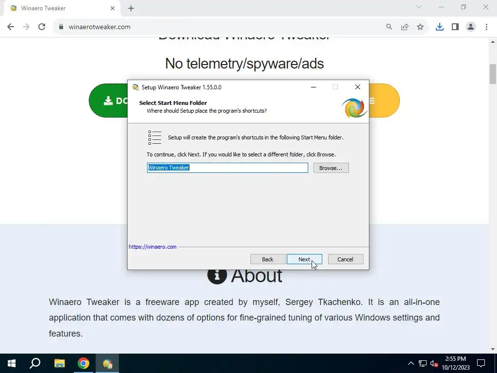This screenshot has width=497, height=373.
Task: Open File Explorer from the taskbar
Action: tap(59, 363)
